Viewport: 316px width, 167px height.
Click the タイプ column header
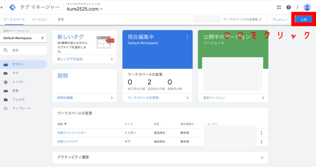click(x=129, y=124)
